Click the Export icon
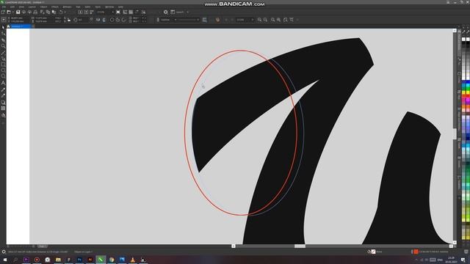Viewport: 470px width, 264px height. 86,12
